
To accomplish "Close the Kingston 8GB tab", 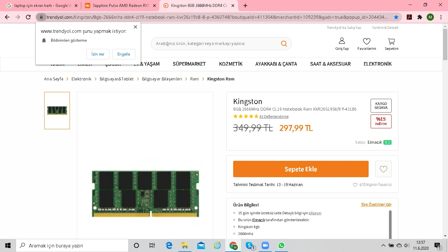I will 233,6.
